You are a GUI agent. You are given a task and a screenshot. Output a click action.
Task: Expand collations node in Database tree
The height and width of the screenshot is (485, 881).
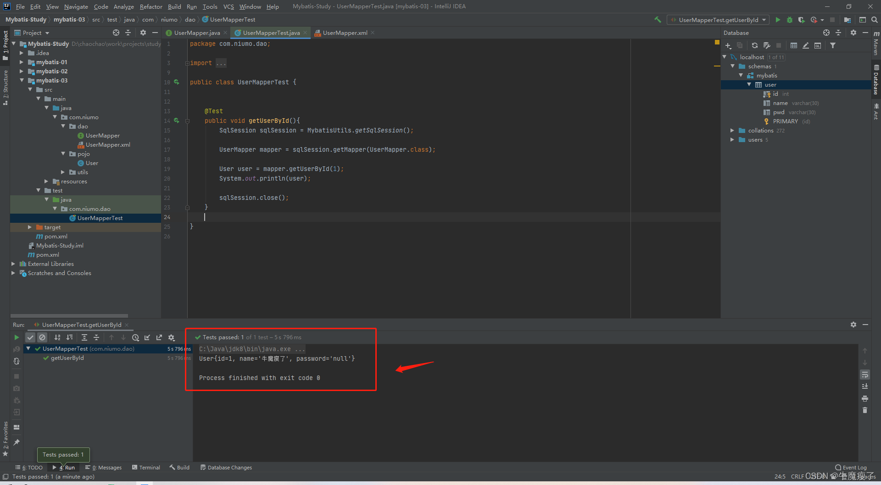(732, 131)
